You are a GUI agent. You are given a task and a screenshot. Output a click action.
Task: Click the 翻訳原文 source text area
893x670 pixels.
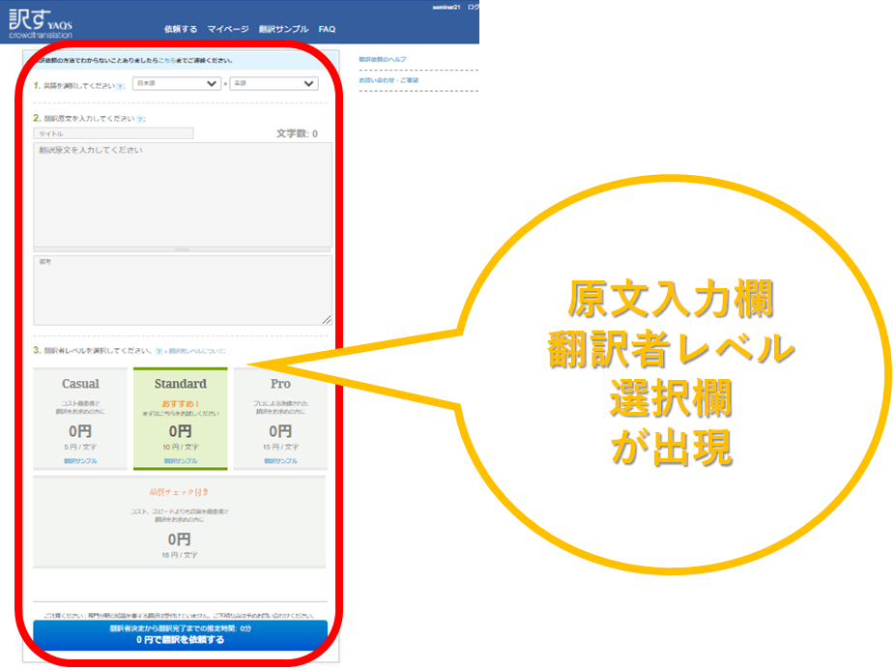tap(183, 193)
